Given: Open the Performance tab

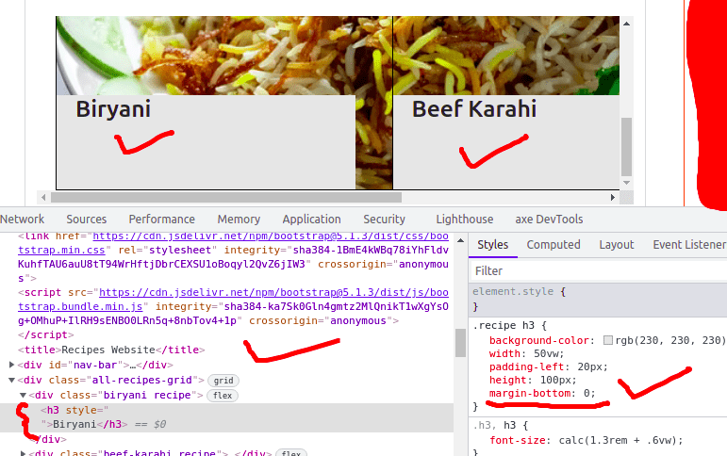Looking at the screenshot, I should [162, 219].
